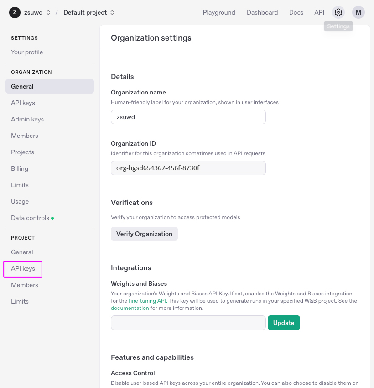Expand the Default project switcher
The height and width of the screenshot is (388, 374).
point(89,12)
